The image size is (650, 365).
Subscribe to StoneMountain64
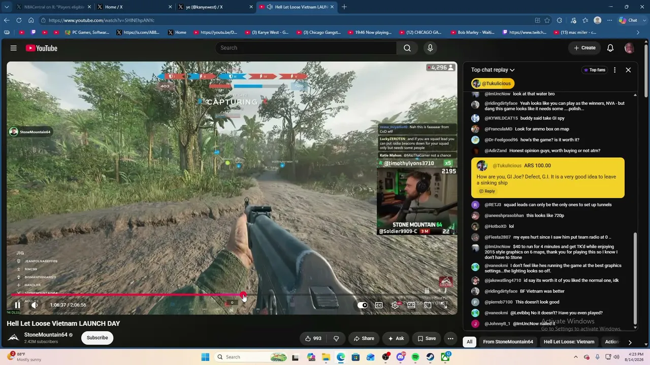pyautogui.click(x=97, y=338)
